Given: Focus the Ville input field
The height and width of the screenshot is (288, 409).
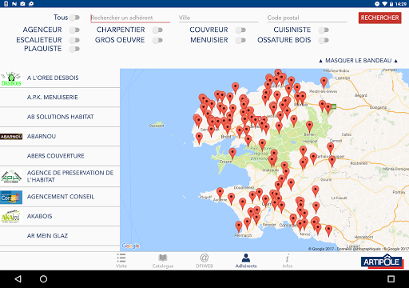Looking at the screenshot, I should coord(219,18).
